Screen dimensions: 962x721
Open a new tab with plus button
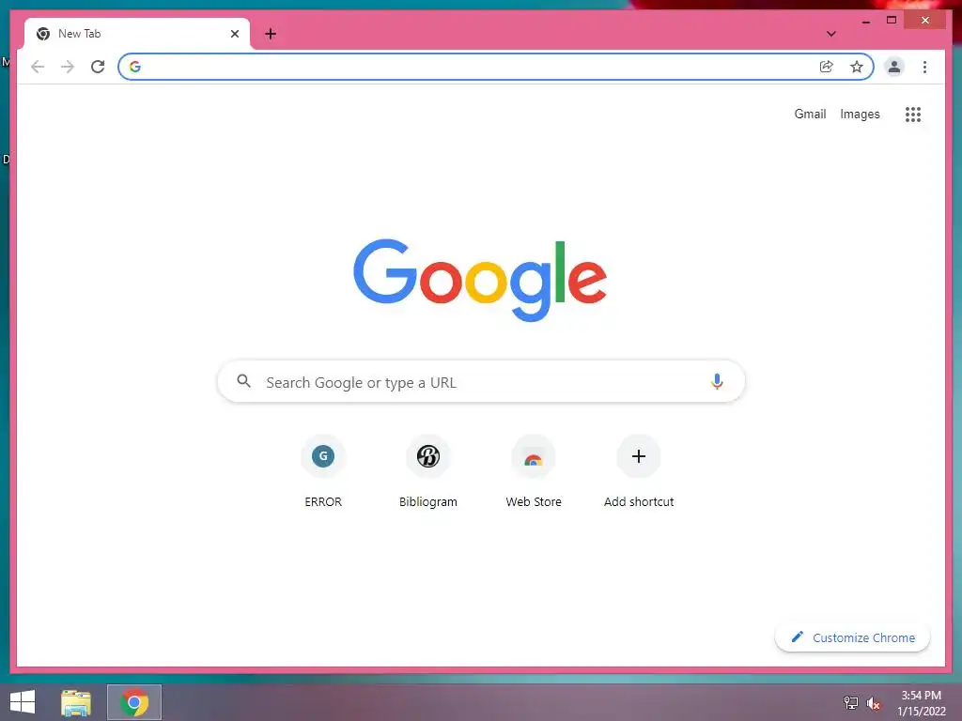(271, 34)
